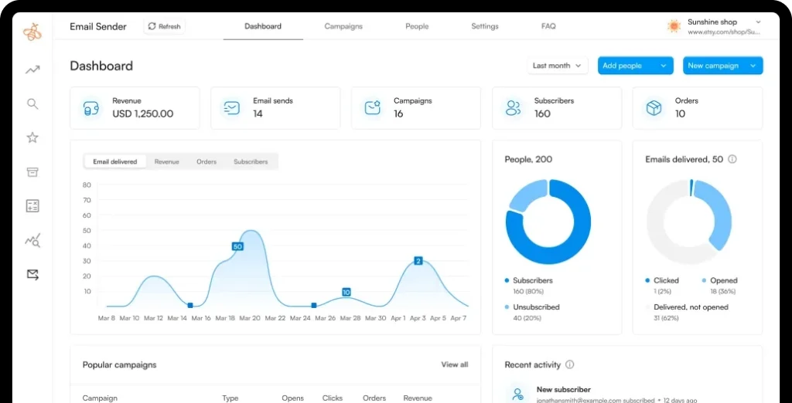This screenshot has width=792, height=403.
Task: Click the Campaign column header
Action: [x=100, y=398]
